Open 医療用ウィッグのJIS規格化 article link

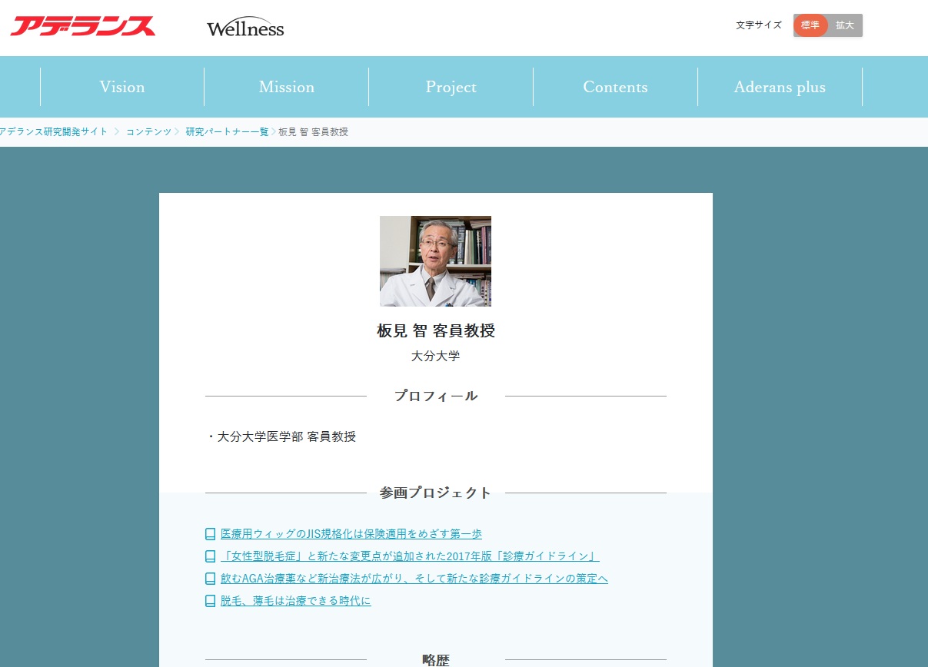pos(351,534)
